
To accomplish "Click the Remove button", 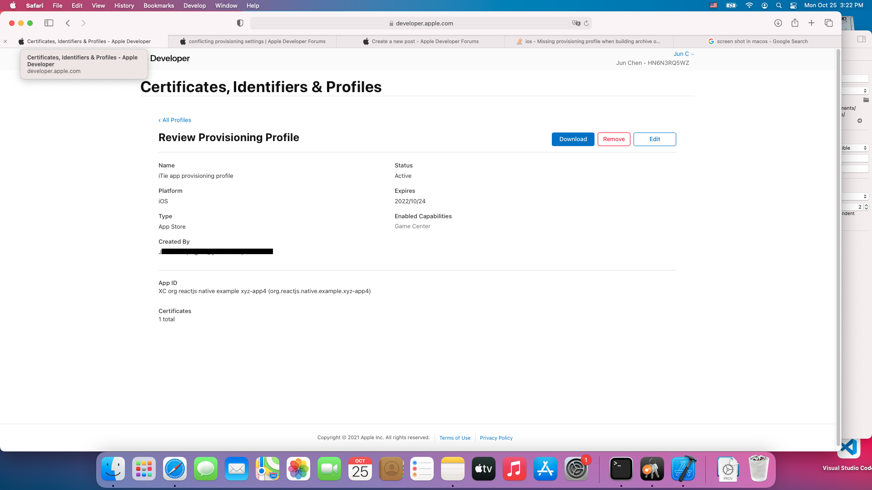I will 614,139.
